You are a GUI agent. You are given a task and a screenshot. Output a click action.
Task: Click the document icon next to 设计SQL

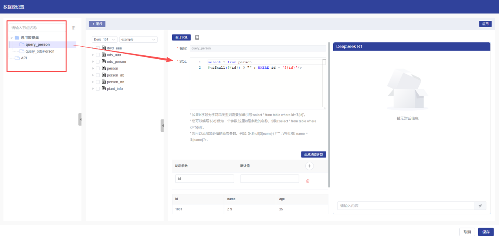(197, 37)
